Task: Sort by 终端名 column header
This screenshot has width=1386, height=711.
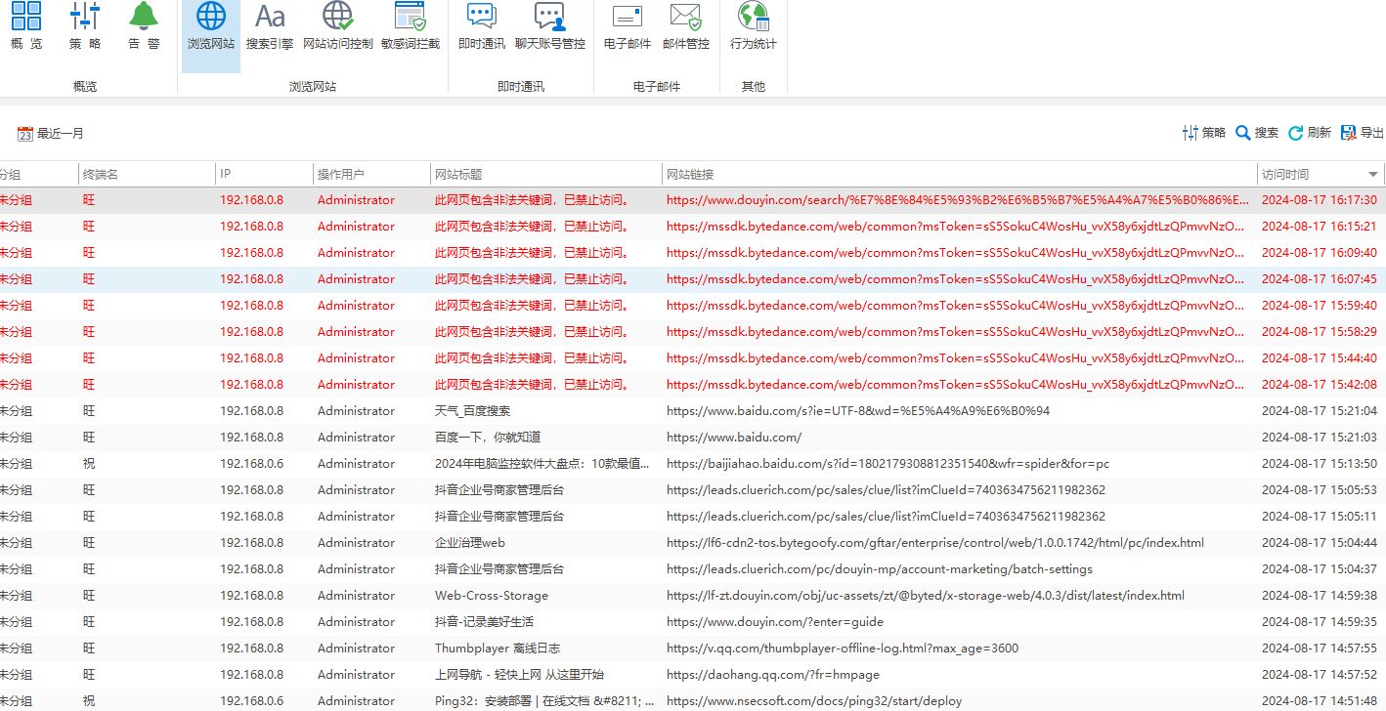Action: click(x=147, y=174)
